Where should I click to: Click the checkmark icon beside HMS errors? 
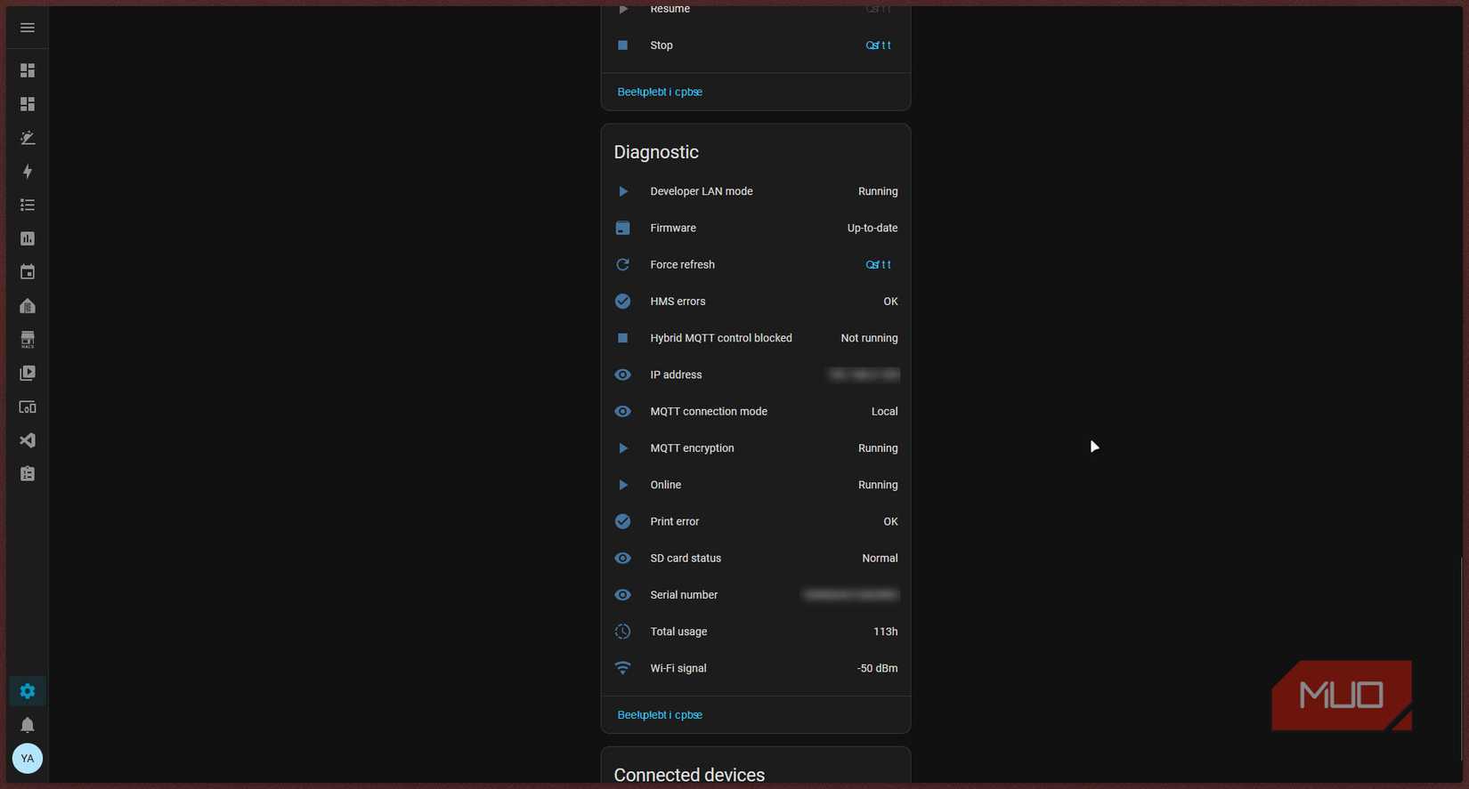[622, 302]
